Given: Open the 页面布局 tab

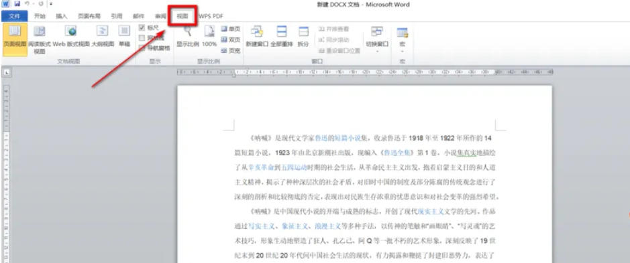Looking at the screenshot, I should tap(89, 16).
